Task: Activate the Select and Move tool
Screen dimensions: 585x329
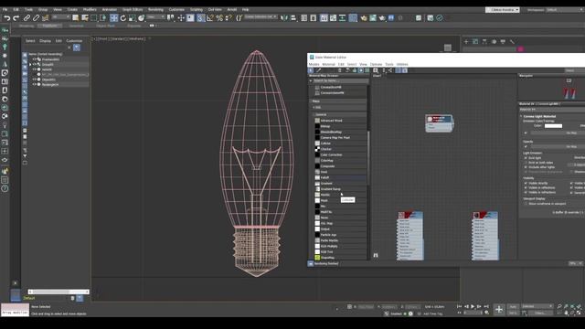Action: (x=113, y=18)
